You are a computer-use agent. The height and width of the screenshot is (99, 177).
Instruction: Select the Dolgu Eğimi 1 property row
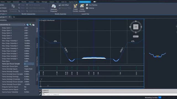[x=17, y=28]
